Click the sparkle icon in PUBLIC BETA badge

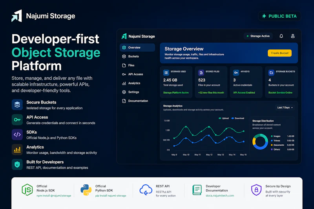click(x=264, y=16)
